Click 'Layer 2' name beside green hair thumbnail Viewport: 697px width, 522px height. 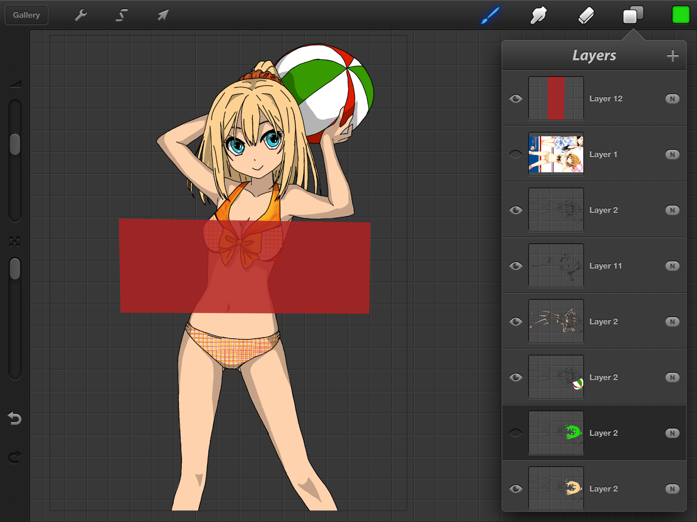604,433
